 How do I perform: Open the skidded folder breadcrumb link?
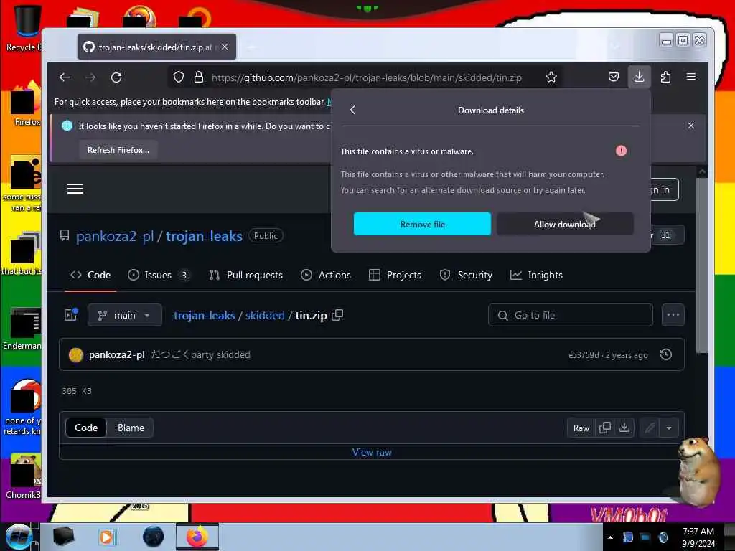(265, 316)
